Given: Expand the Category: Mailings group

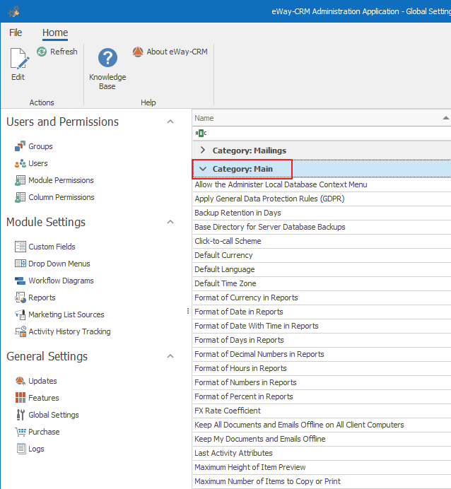Looking at the screenshot, I should [x=203, y=150].
